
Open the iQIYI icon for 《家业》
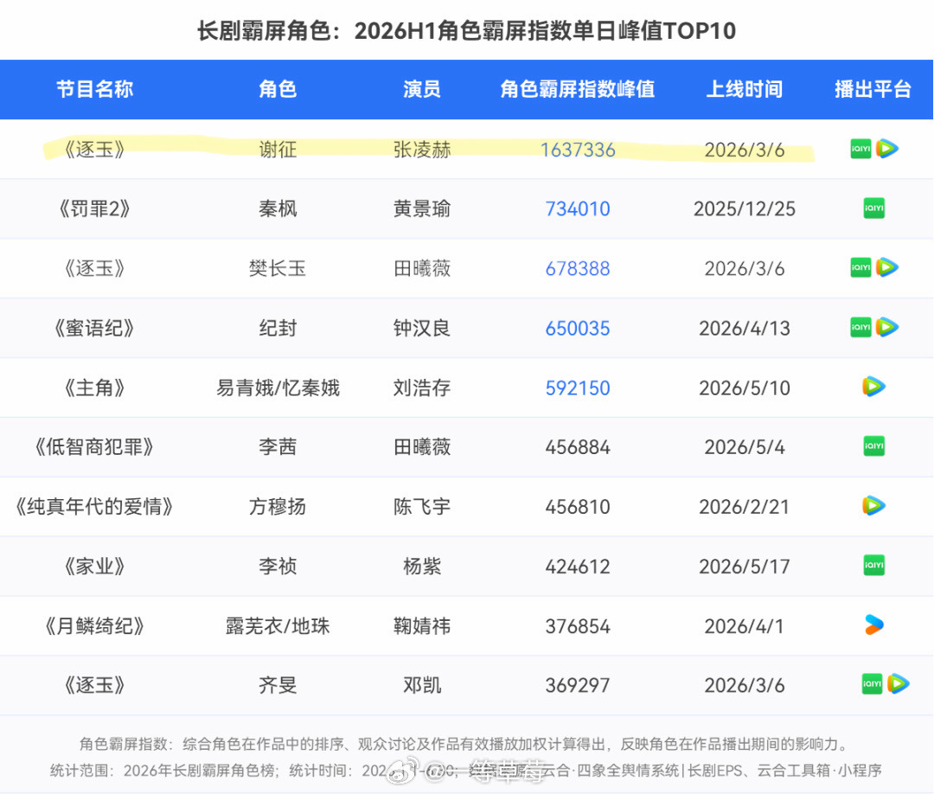click(x=873, y=566)
